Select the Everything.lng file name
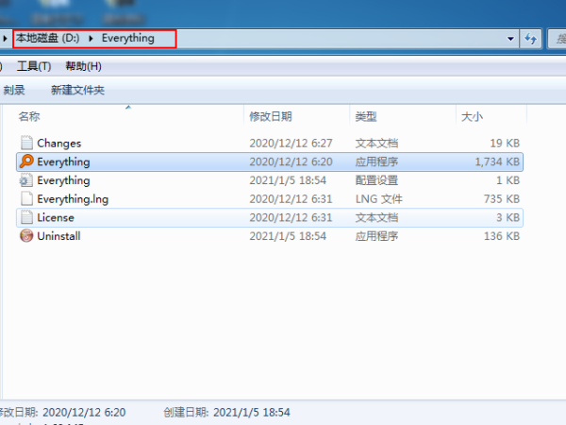The width and height of the screenshot is (566, 425). [x=73, y=199]
